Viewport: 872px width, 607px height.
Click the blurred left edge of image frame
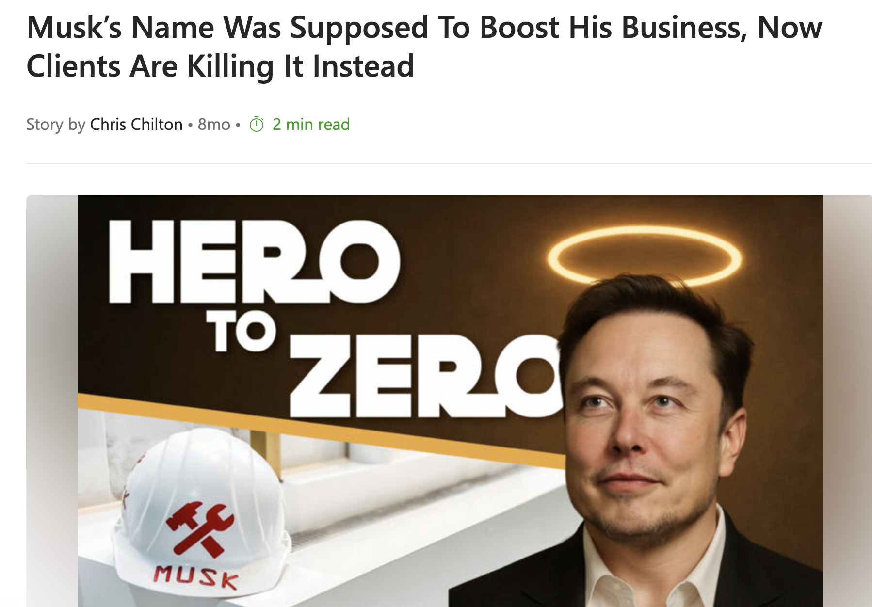click(x=52, y=400)
